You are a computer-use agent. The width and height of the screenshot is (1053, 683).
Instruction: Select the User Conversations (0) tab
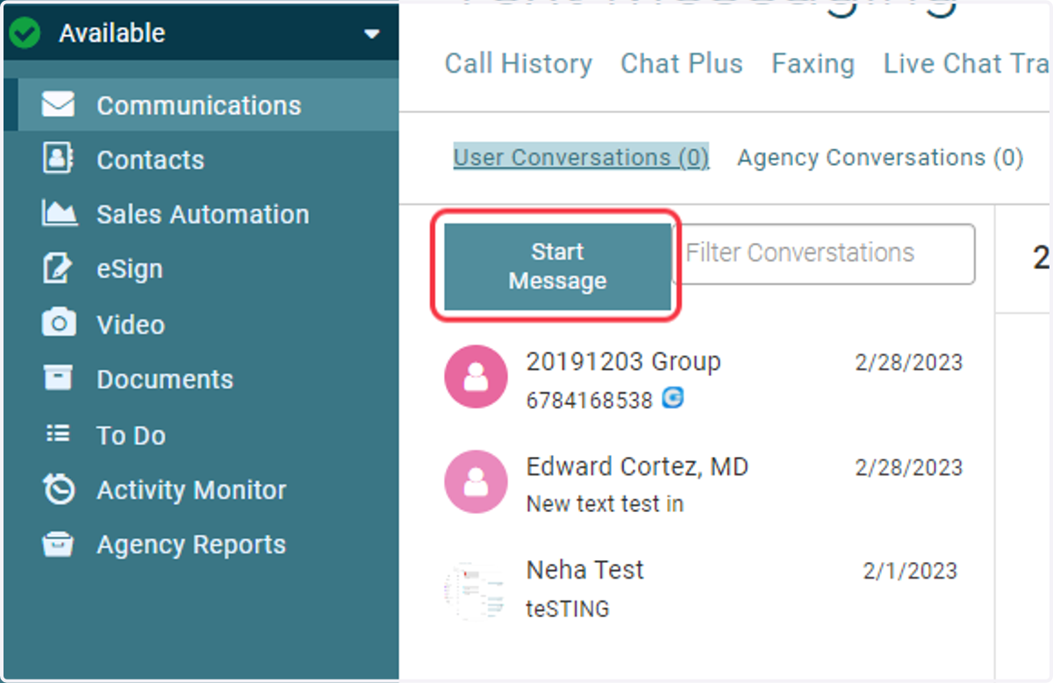point(581,157)
